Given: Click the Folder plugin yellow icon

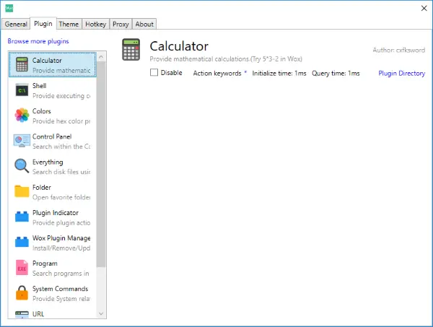Looking at the screenshot, I should point(22,191).
